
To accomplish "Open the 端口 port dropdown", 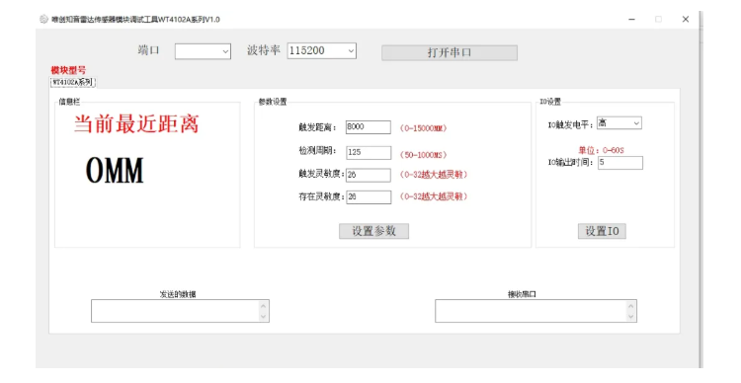I will pos(203,51).
